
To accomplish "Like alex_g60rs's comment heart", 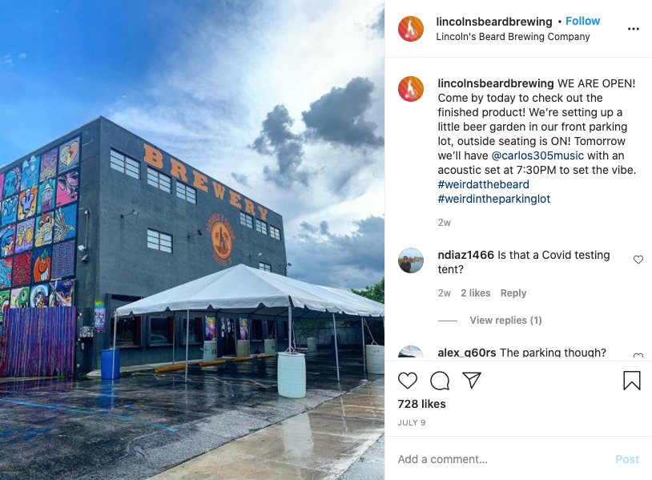I will coord(638,356).
